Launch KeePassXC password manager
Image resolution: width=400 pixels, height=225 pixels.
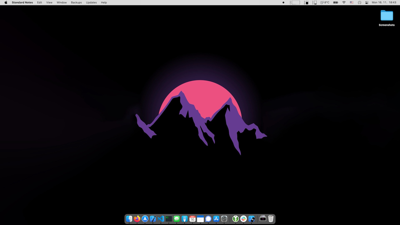click(235, 219)
